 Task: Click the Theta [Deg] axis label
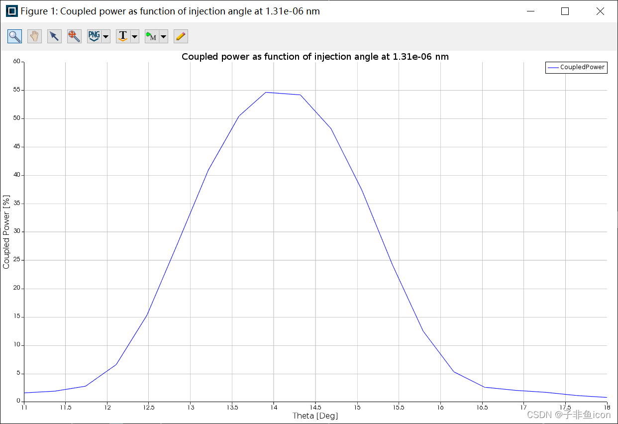(315, 416)
